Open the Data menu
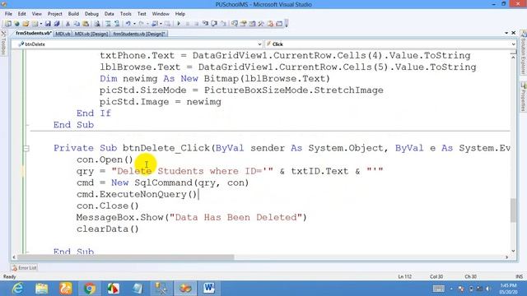 point(110,14)
